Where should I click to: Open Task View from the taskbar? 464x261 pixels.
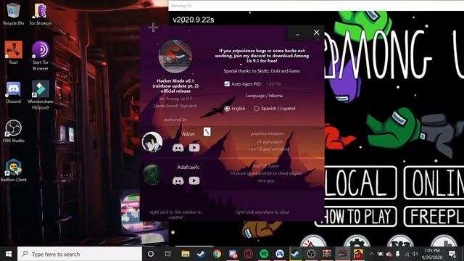(168, 254)
